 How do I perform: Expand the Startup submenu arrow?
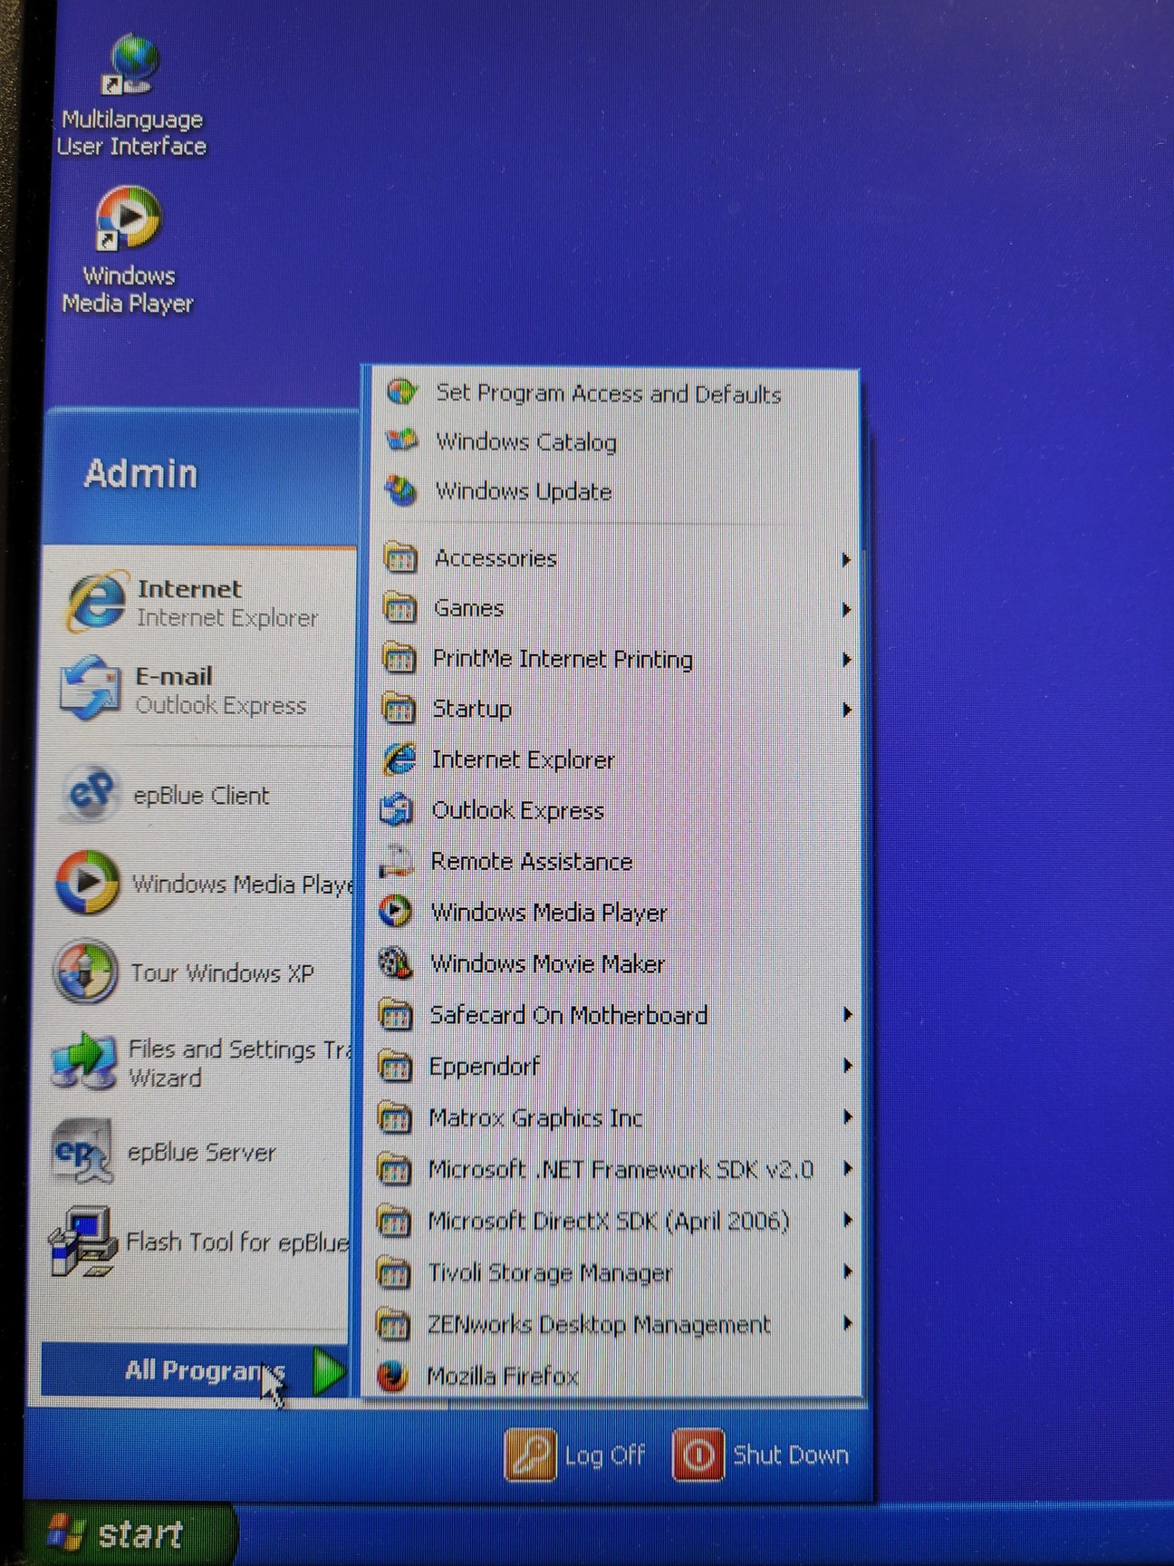tap(846, 710)
